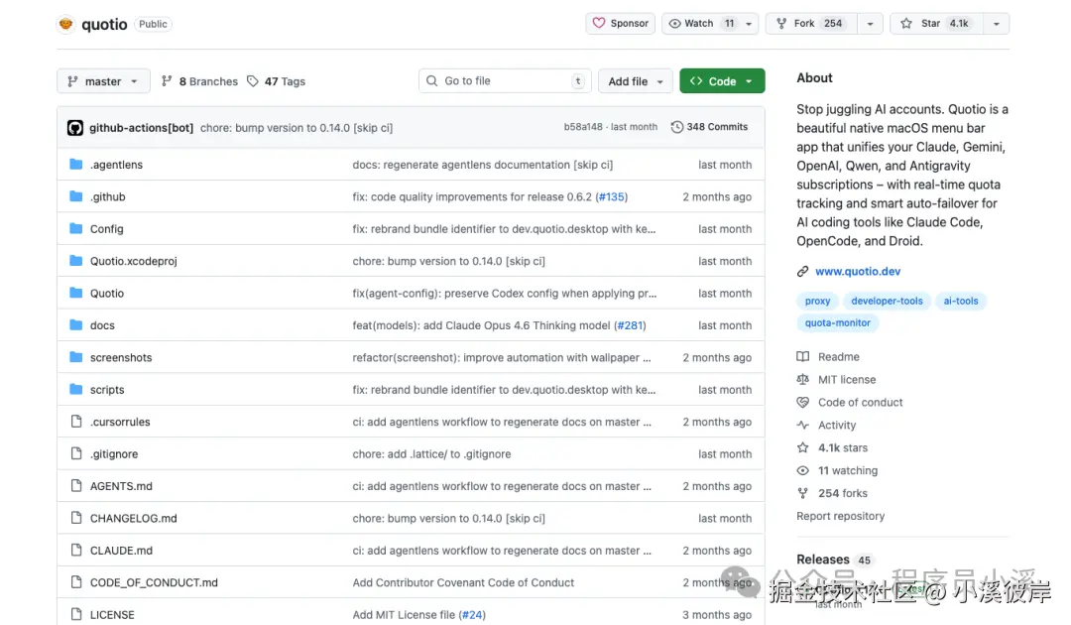Image resolution: width=1071 pixels, height=625 pixels.
Task: Star the quotio repository
Action: click(932, 24)
